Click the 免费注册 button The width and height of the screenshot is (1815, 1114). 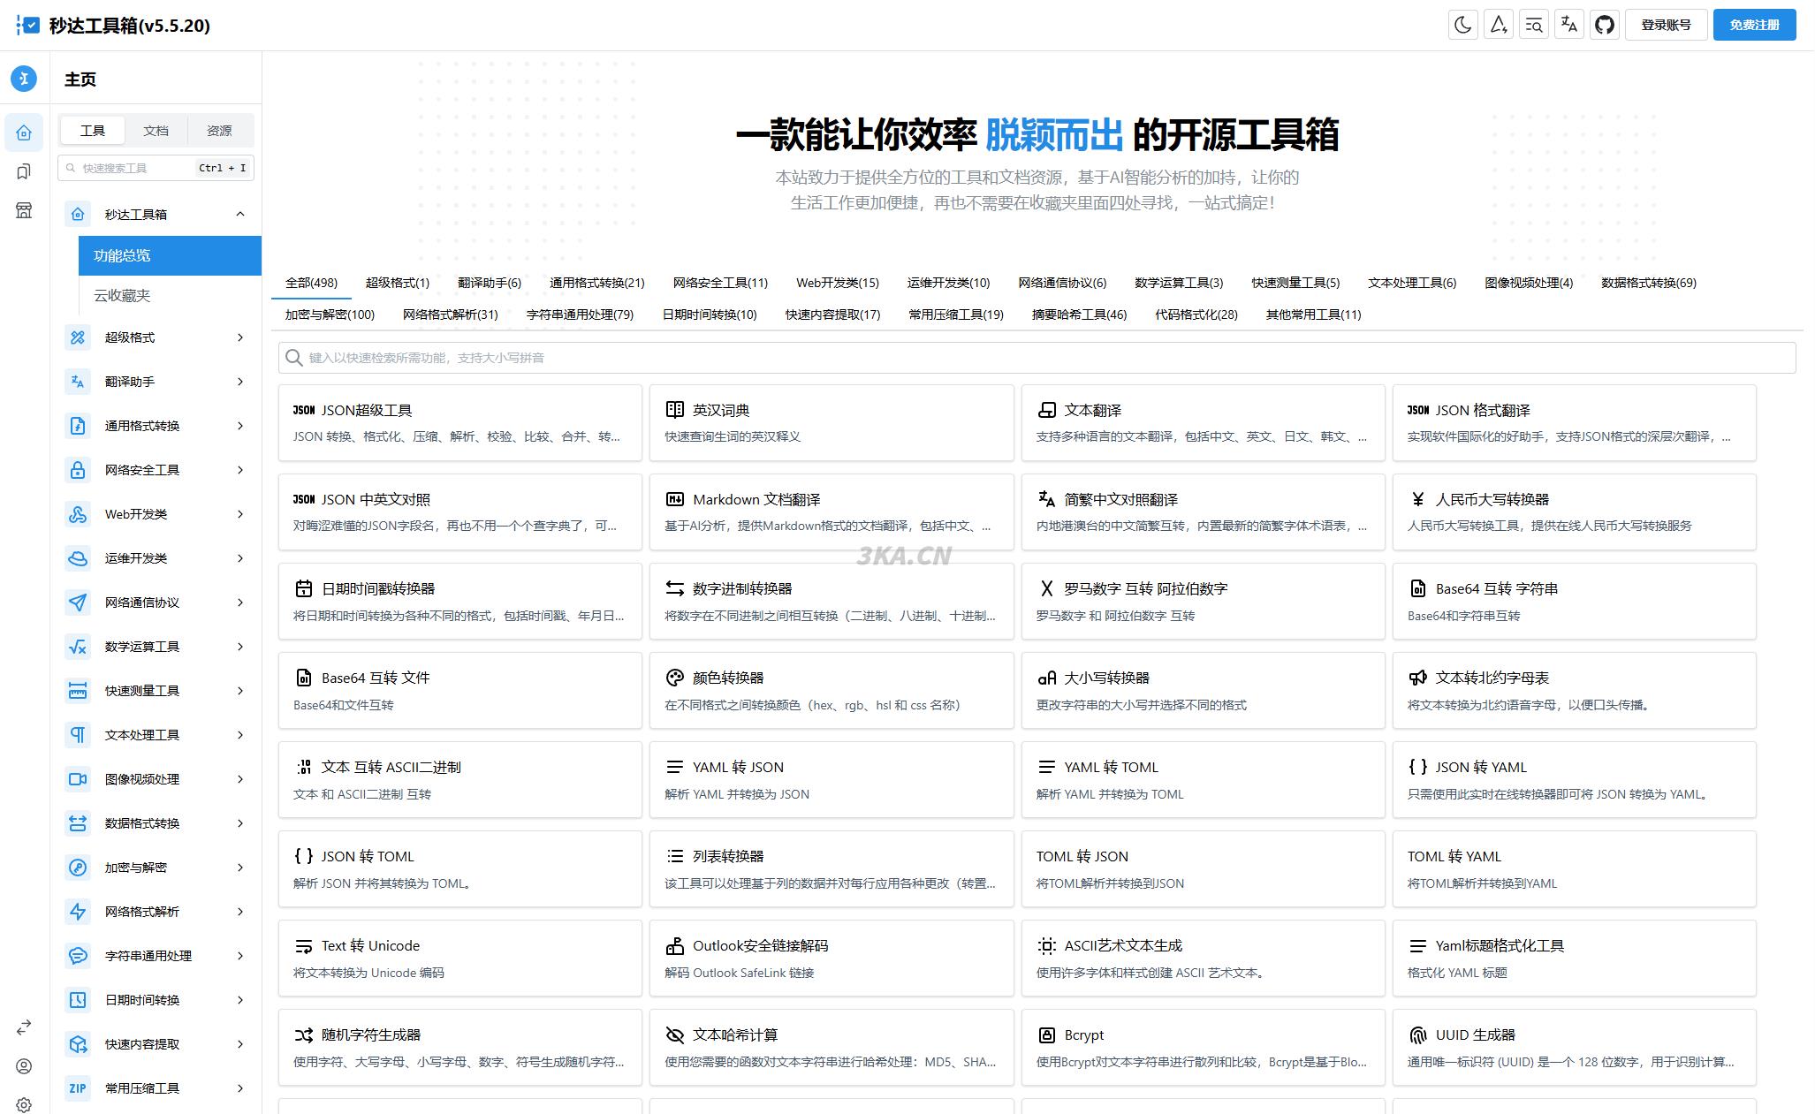point(1754,25)
